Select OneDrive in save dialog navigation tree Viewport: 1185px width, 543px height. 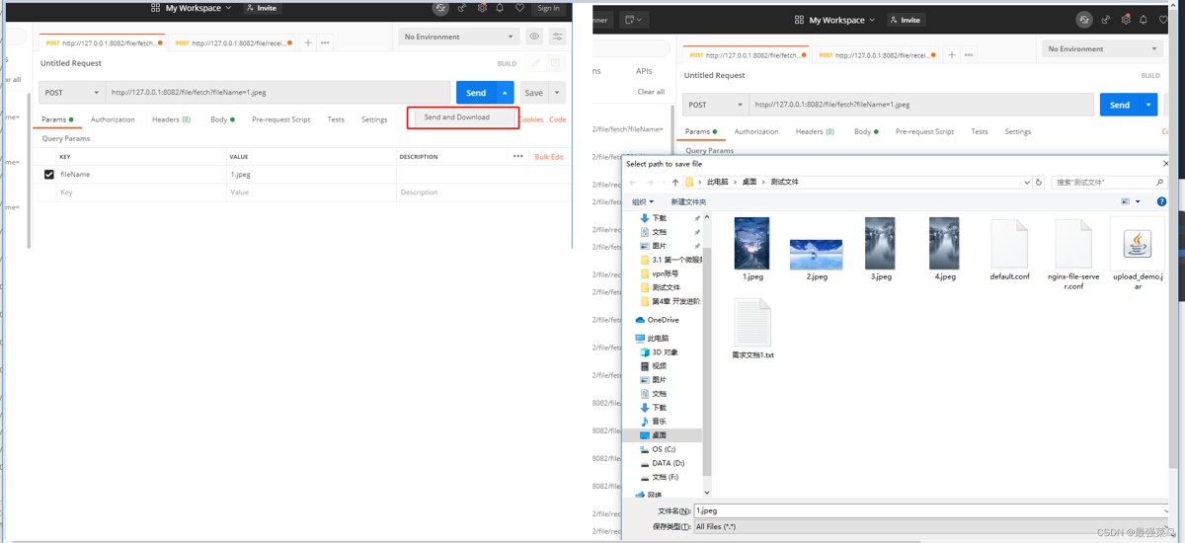coord(658,320)
